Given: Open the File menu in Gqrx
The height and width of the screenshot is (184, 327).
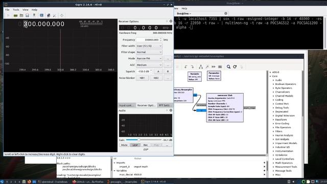Looking at the screenshot, I should 7,10.
